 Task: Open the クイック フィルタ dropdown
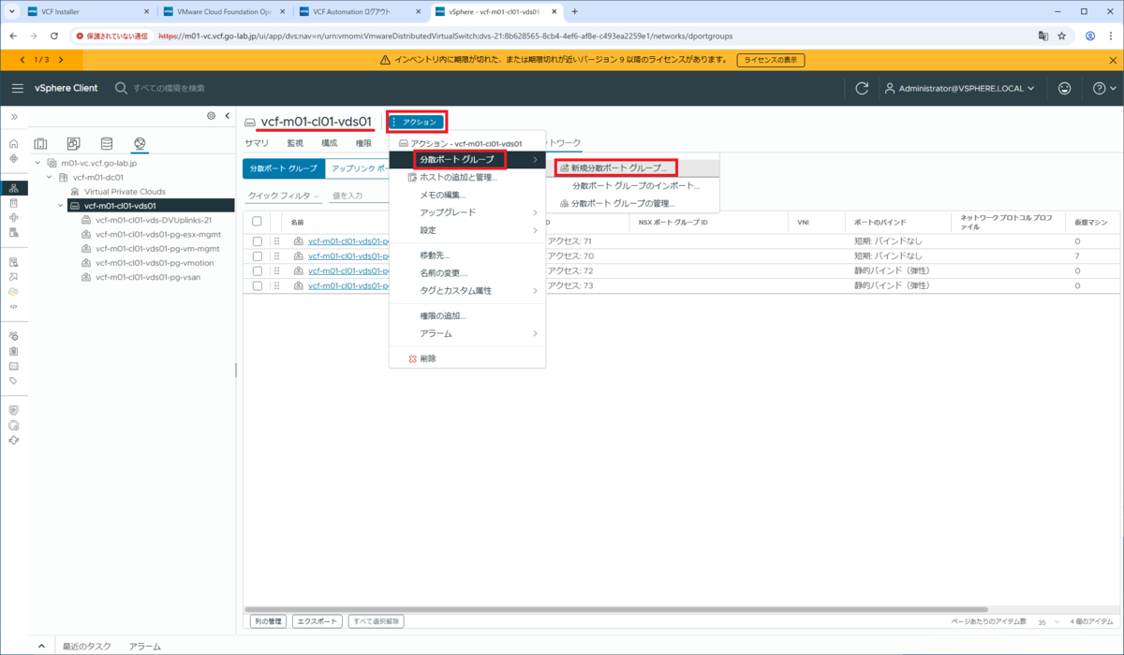(x=283, y=196)
